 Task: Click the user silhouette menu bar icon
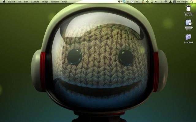tap(170, 2)
